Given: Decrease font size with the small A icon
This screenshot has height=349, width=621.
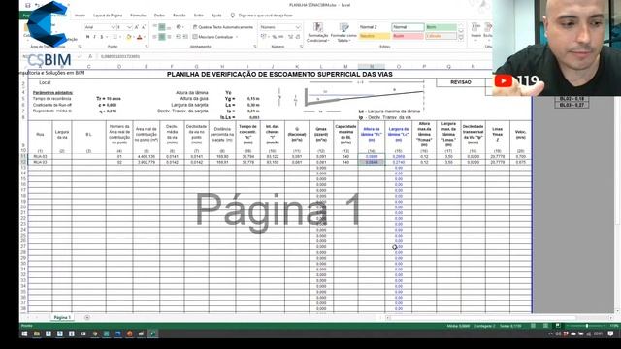Looking at the screenshot, I should tap(144, 27).
